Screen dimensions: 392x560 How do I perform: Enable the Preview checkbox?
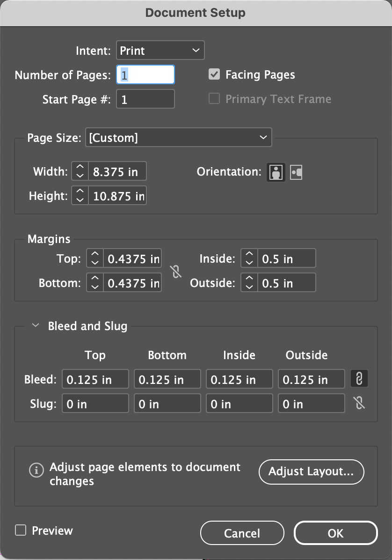(x=21, y=530)
